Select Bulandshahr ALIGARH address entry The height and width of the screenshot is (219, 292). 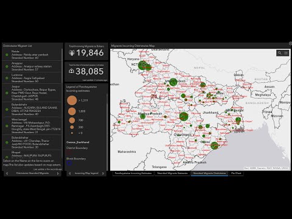32,109
